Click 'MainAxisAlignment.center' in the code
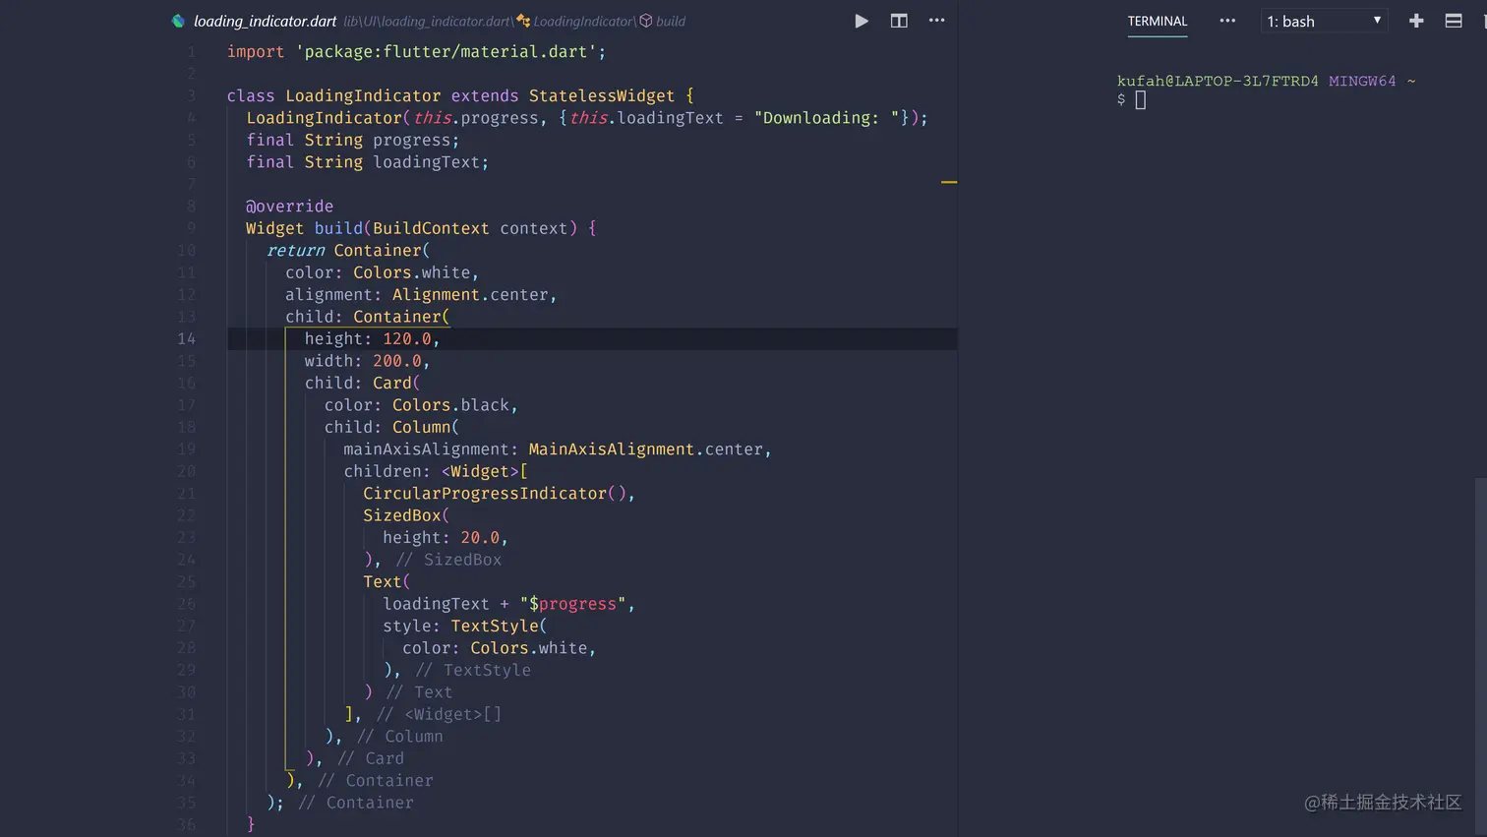 click(646, 448)
